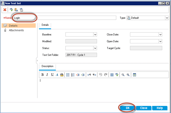Screen dimensions: 171x113
Task: Zoom in on the description editor
Action: pyautogui.click(x=128, y=75)
